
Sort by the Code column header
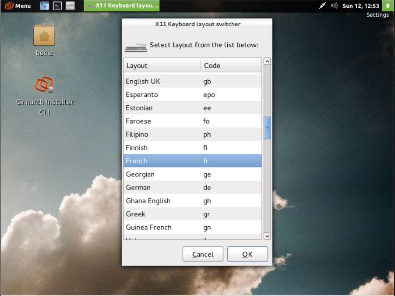(x=230, y=65)
